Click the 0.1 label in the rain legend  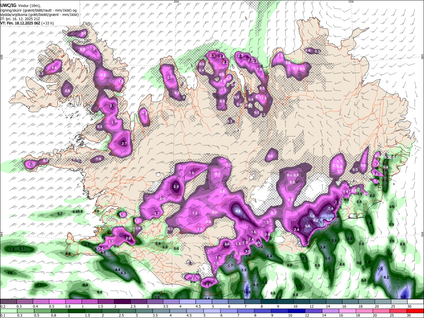(2, 316)
